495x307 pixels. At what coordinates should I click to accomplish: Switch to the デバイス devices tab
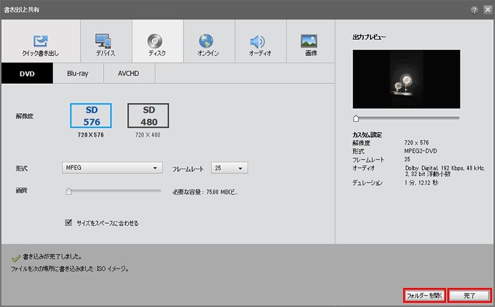[x=106, y=41]
